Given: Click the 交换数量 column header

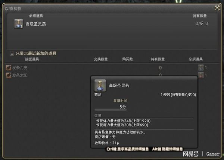Looking at the screenshot, I should (101, 59).
